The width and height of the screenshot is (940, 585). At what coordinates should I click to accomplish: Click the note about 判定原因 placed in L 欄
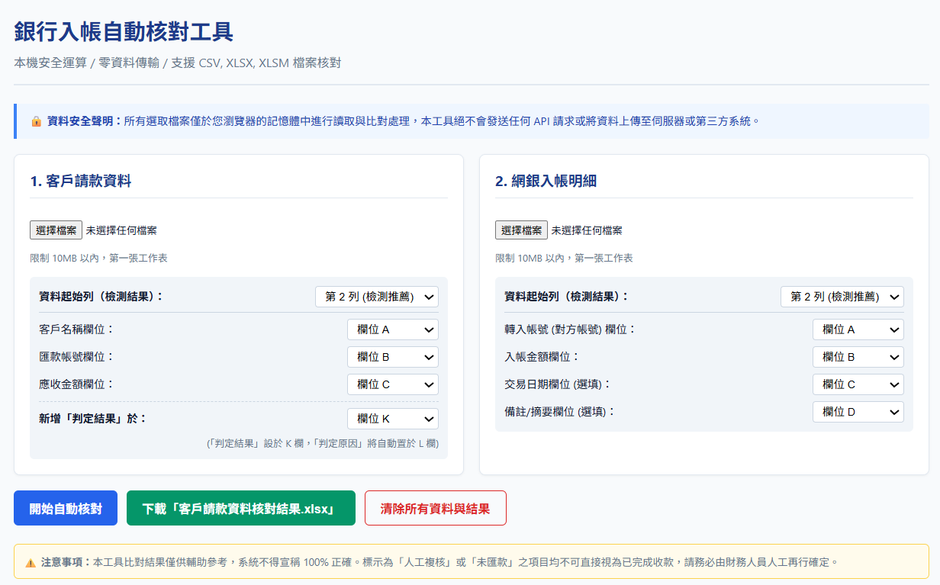pyautogui.click(x=323, y=443)
